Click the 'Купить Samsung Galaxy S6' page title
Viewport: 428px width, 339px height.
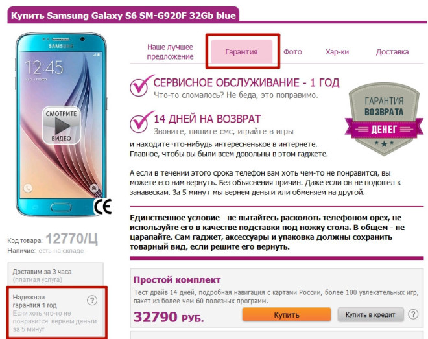(123, 16)
